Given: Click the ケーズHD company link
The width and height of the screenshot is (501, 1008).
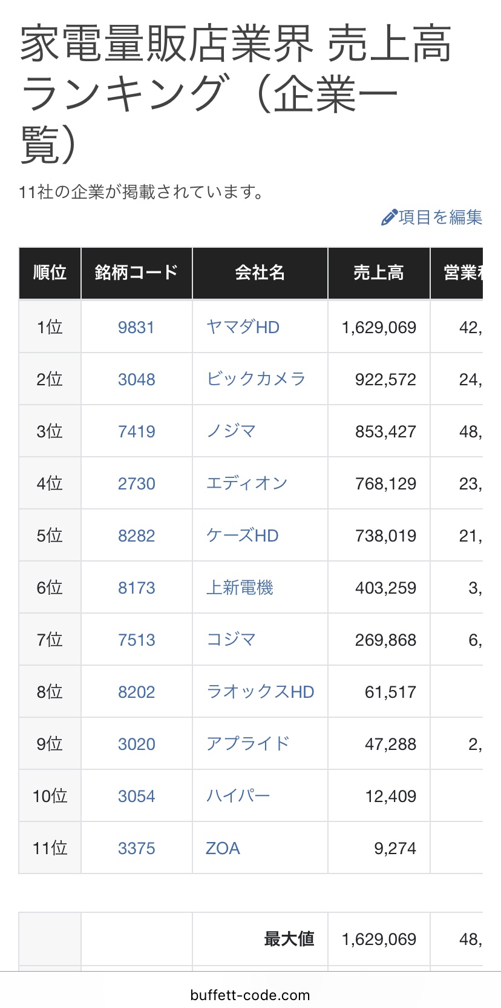Looking at the screenshot, I should (242, 535).
